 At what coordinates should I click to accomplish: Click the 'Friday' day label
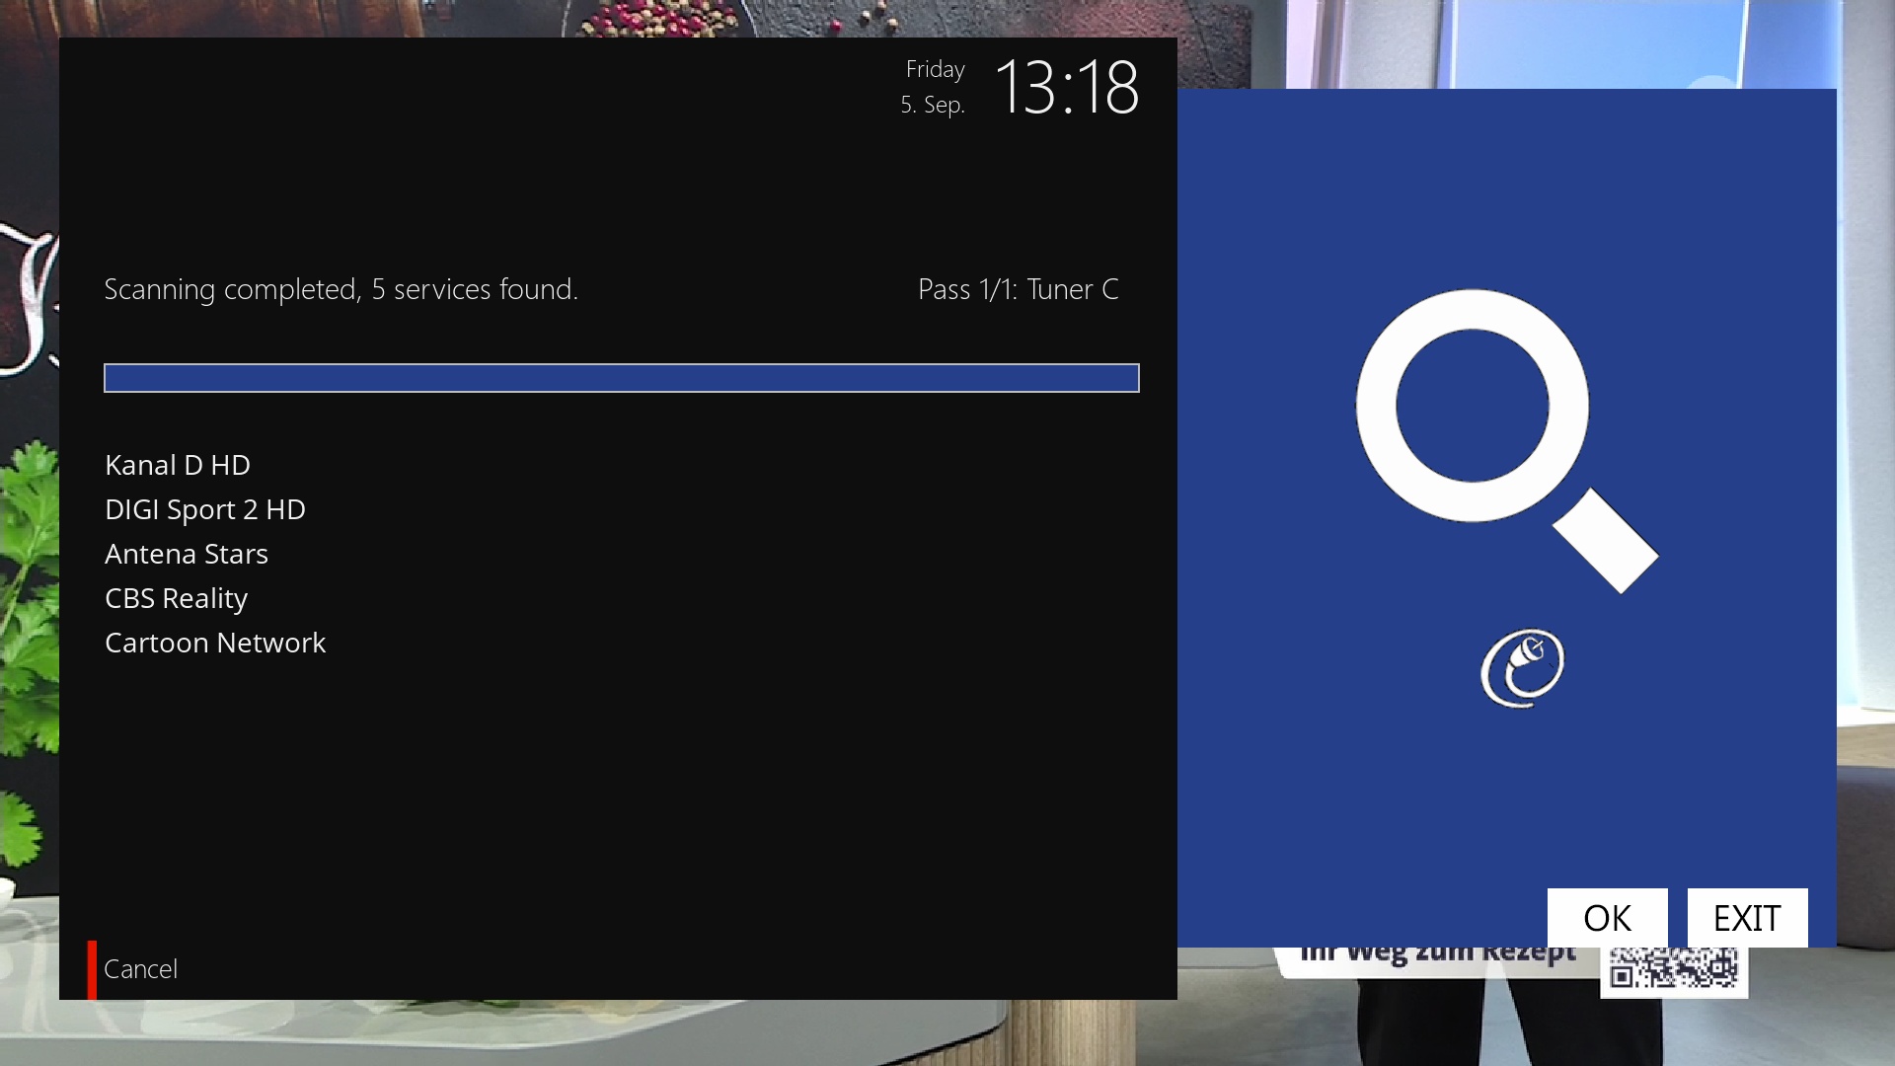[x=936, y=69]
